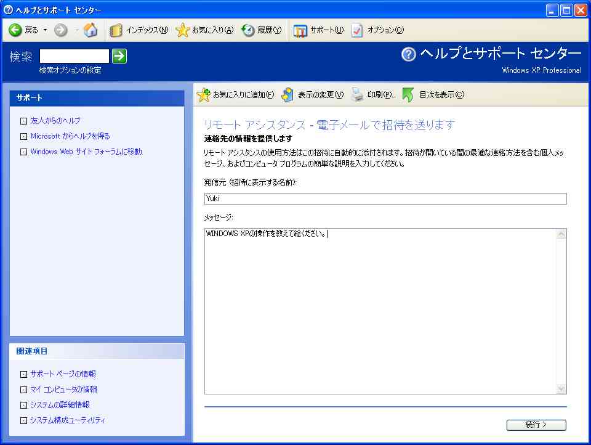Viewport: 591px width, 445px height.
Task: Click bullet box beside Microsoft からヘルプを得る
Action: point(24,137)
